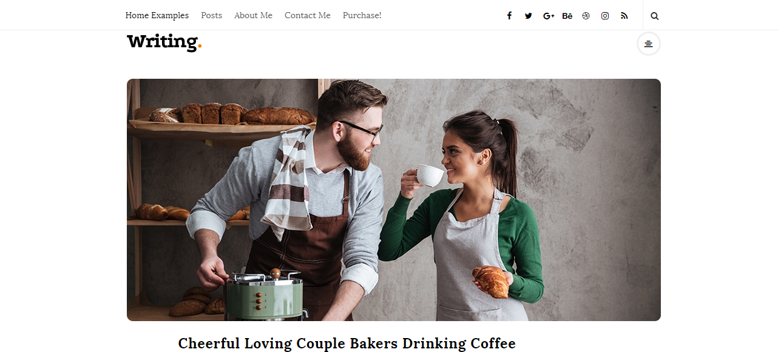The width and height of the screenshot is (778, 352).
Task: Go to the About Me page
Action: (x=253, y=15)
